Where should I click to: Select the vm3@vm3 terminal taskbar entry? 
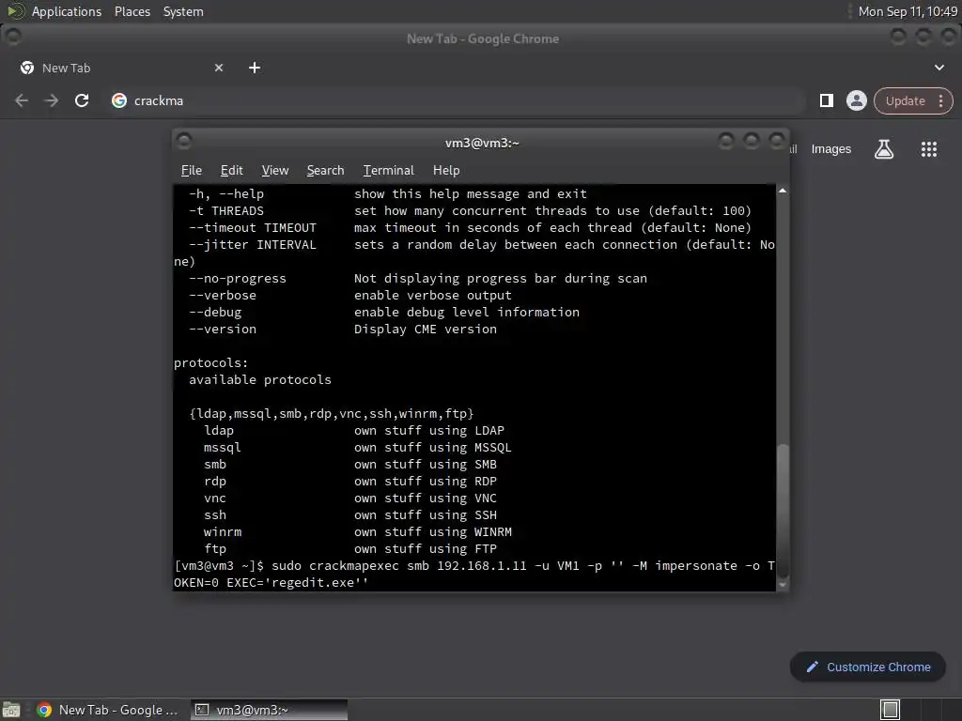tap(269, 710)
